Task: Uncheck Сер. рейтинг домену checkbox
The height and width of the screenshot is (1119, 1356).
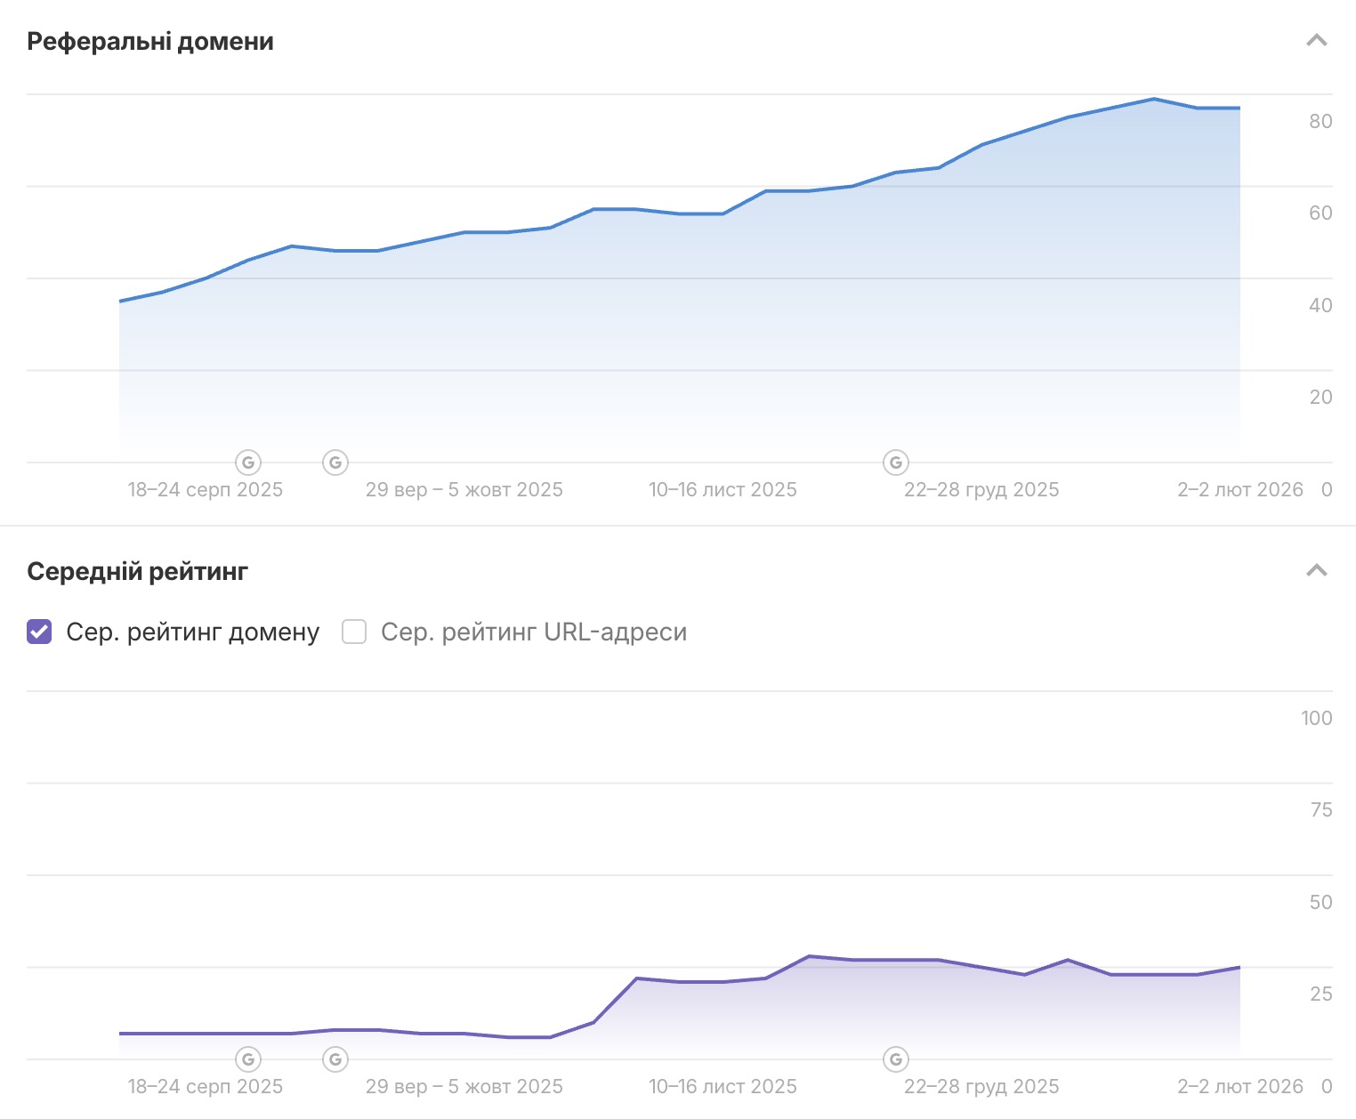Action: pyautogui.click(x=39, y=632)
